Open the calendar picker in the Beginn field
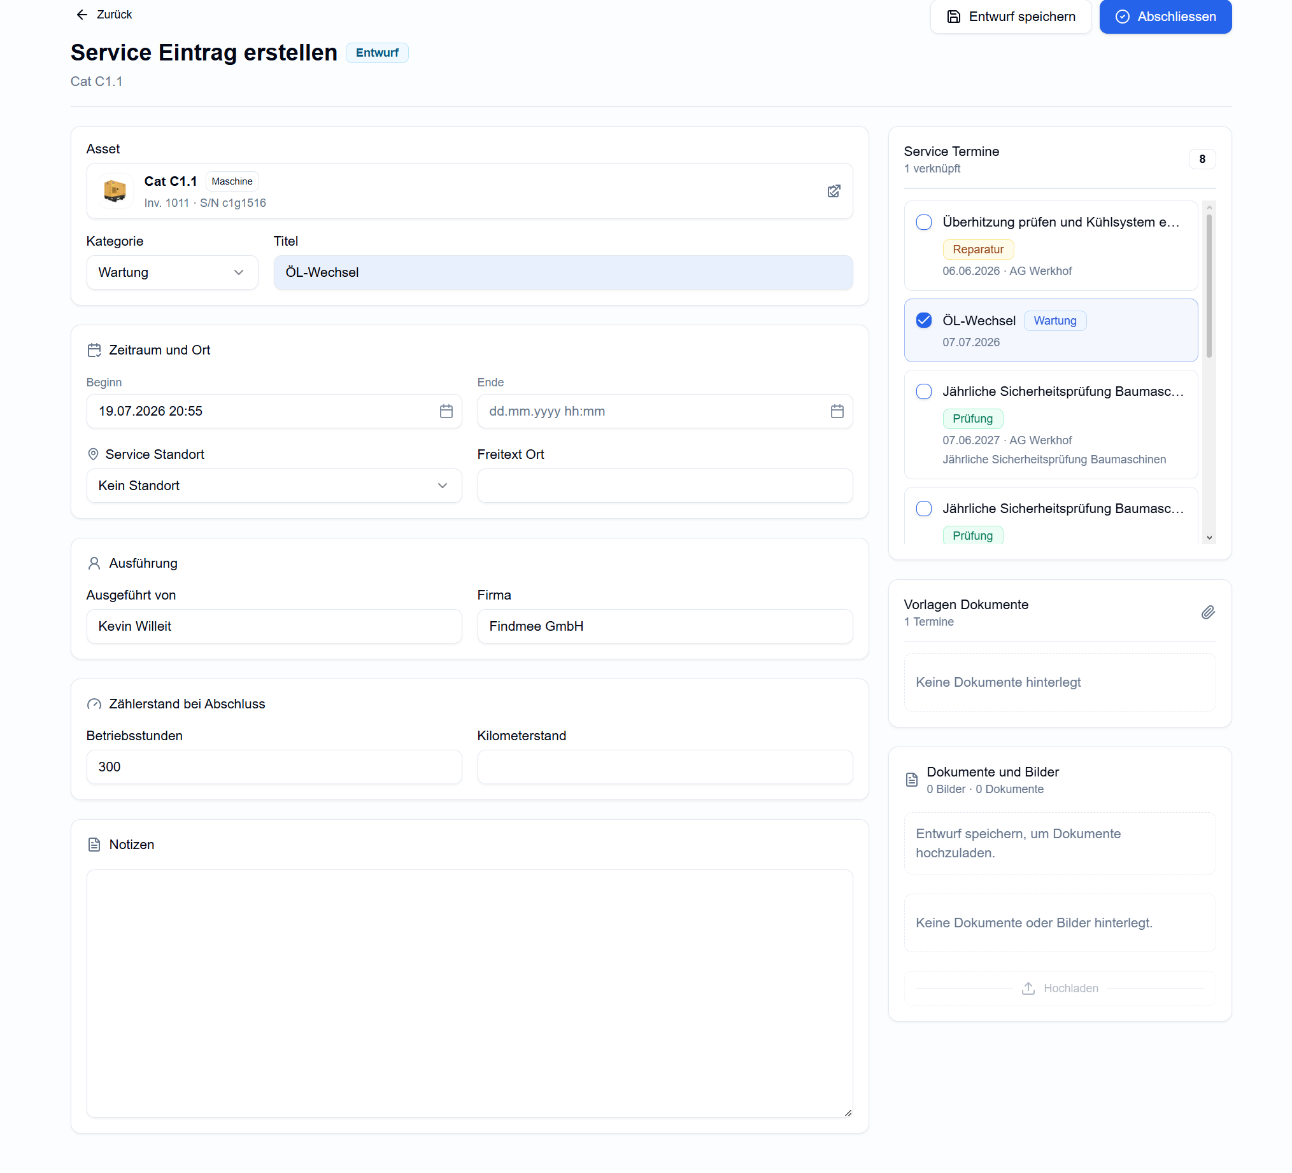Screen dimensions: 1292x1173 [x=446, y=411]
